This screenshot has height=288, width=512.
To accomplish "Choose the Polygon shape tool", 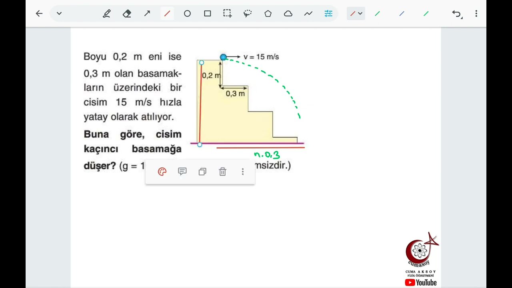I will pyautogui.click(x=268, y=14).
